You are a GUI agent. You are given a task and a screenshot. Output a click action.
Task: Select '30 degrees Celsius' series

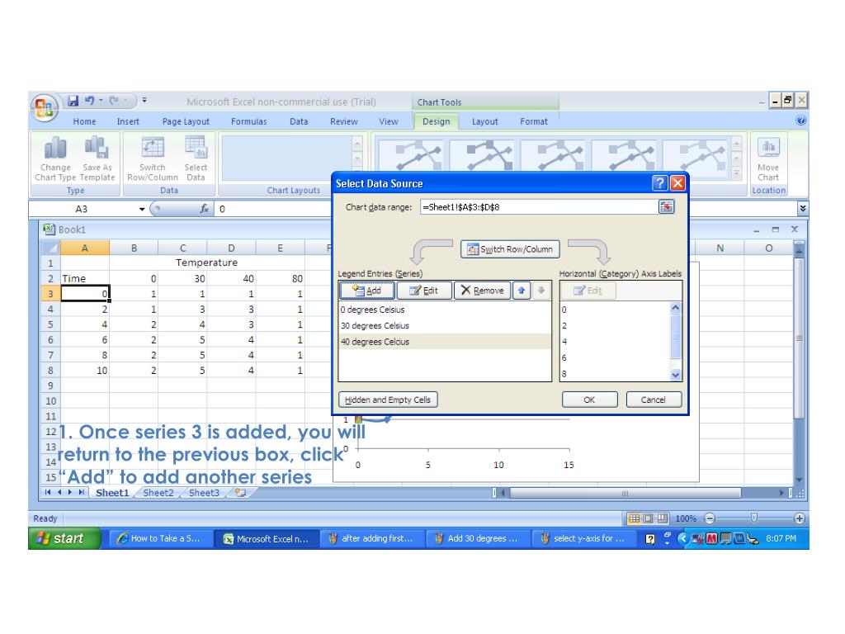click(445, 325)
